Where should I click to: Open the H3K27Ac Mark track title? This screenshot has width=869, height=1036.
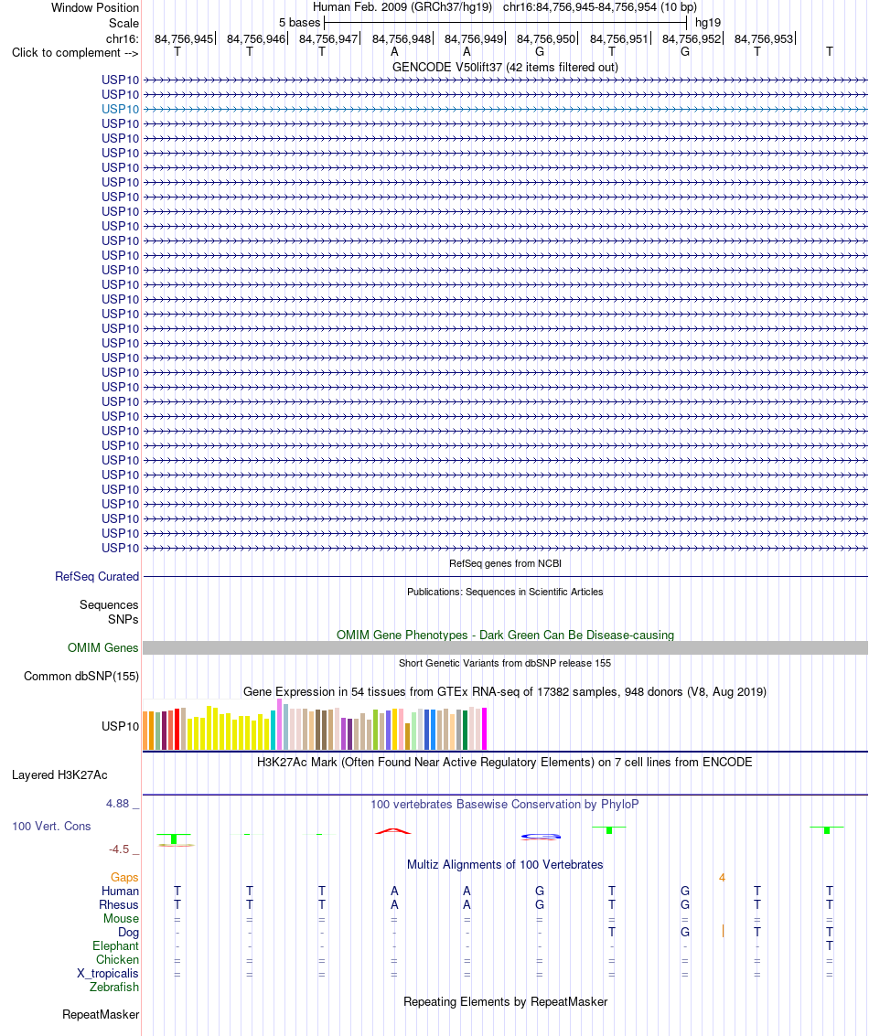[505, 763]
